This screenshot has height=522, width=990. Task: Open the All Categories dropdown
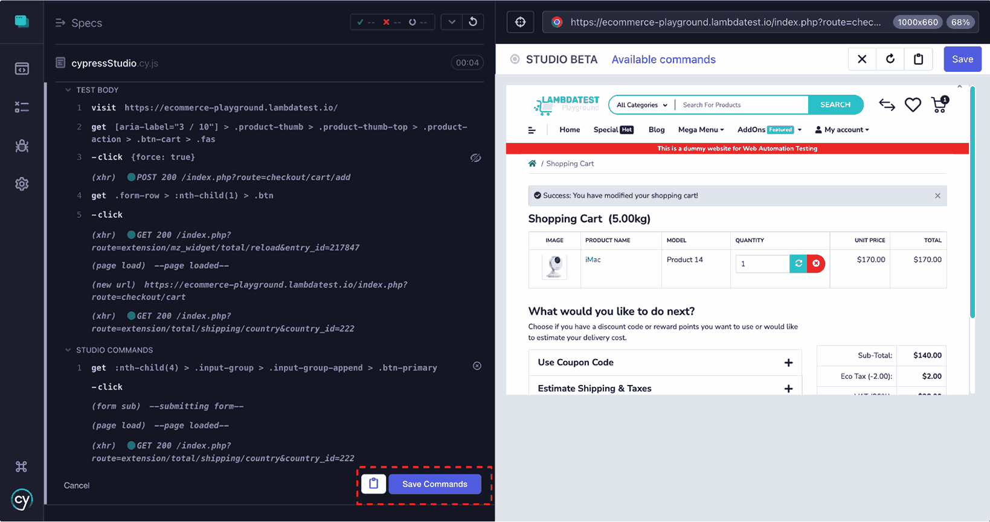[641, 105]
